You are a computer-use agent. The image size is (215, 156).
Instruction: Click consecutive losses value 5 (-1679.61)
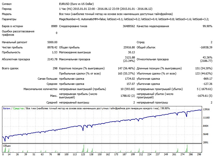(205, 89)
